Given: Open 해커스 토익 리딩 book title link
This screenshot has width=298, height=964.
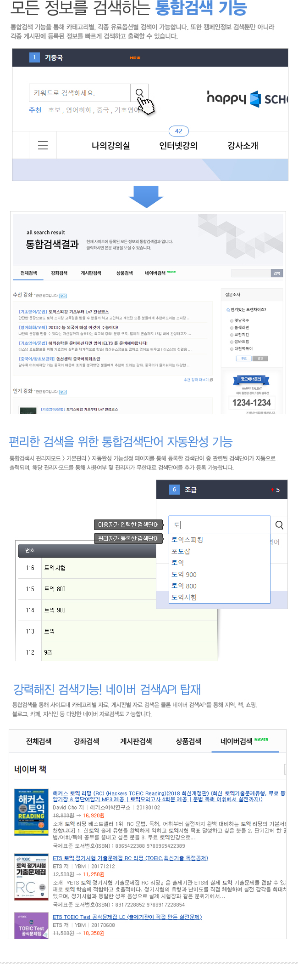Looking at the screenshot, I should click(x=169, y=796).
